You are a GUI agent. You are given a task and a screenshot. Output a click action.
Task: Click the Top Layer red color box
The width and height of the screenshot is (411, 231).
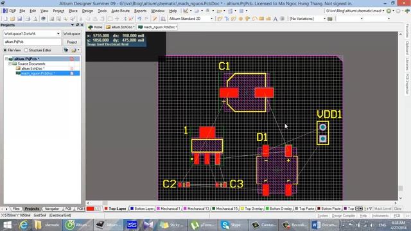pos(106,209)
